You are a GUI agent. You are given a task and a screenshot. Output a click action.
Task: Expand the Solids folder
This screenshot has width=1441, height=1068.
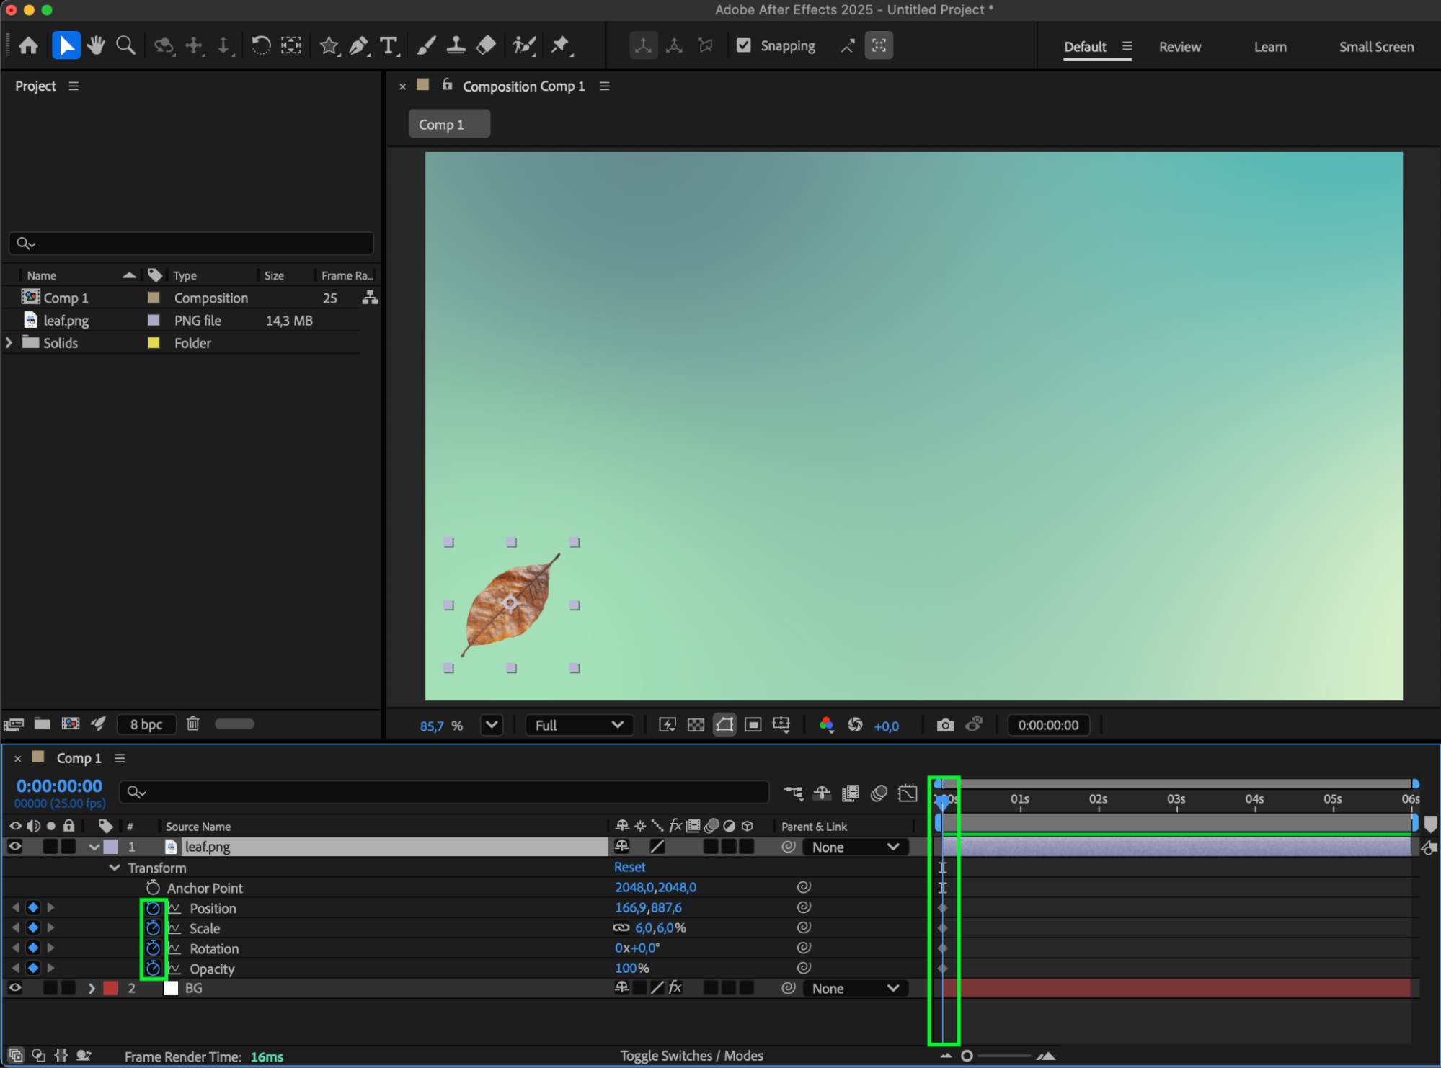point(9,343)
